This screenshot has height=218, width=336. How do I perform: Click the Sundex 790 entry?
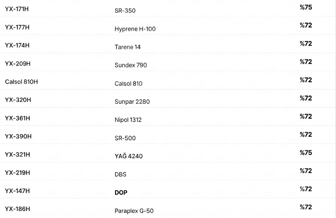pyautogui.click(x=131, y=65)
